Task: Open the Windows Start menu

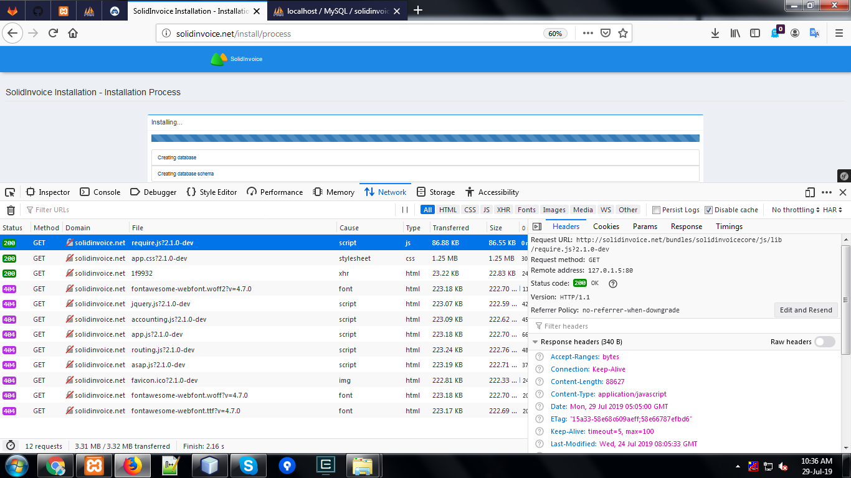Action: 16,466
